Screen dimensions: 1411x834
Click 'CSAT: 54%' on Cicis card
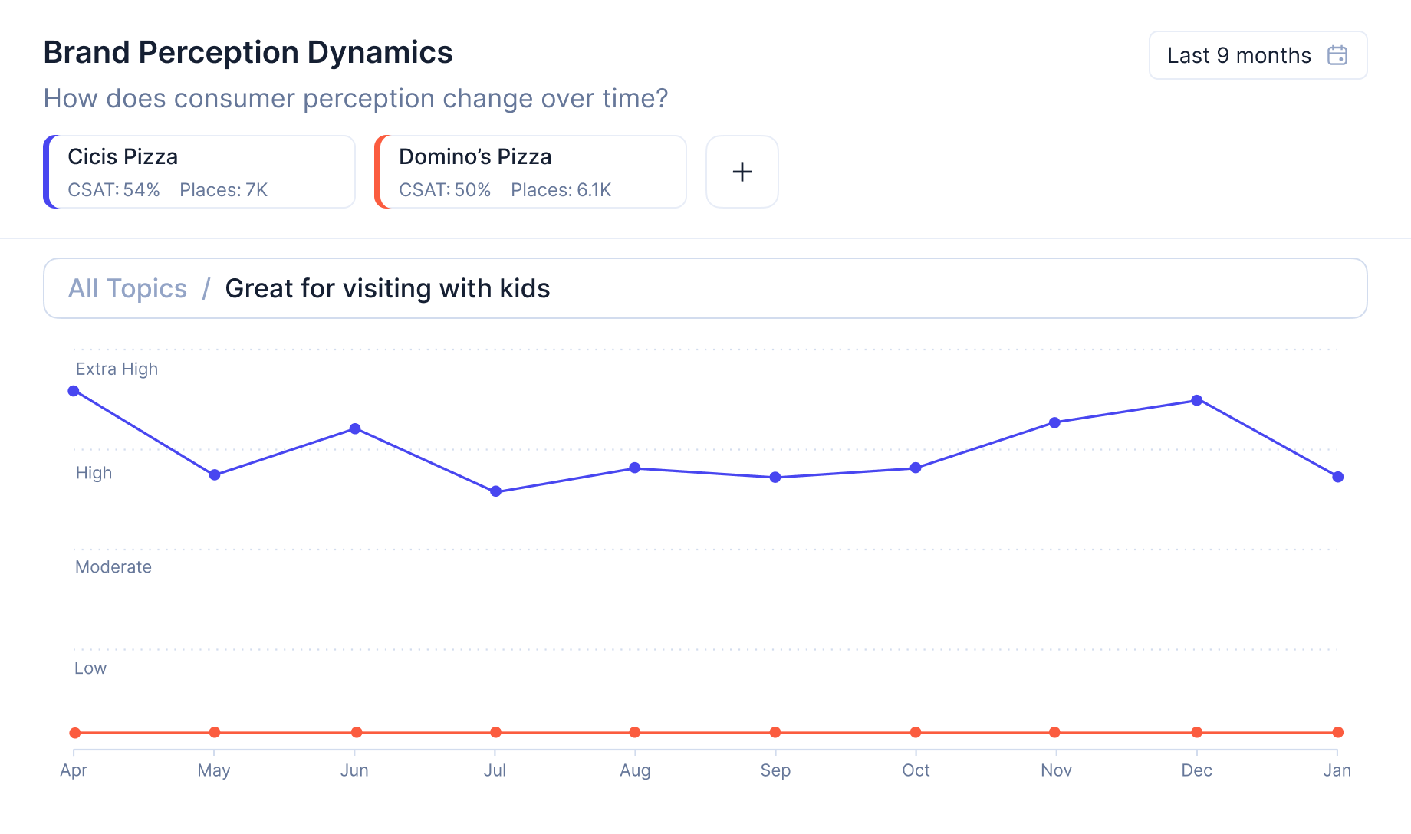pos(113,190)
